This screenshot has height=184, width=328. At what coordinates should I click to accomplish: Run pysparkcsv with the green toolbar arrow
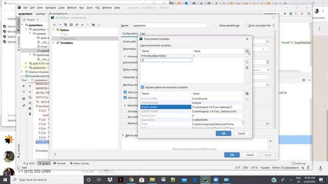click(285, 14)
